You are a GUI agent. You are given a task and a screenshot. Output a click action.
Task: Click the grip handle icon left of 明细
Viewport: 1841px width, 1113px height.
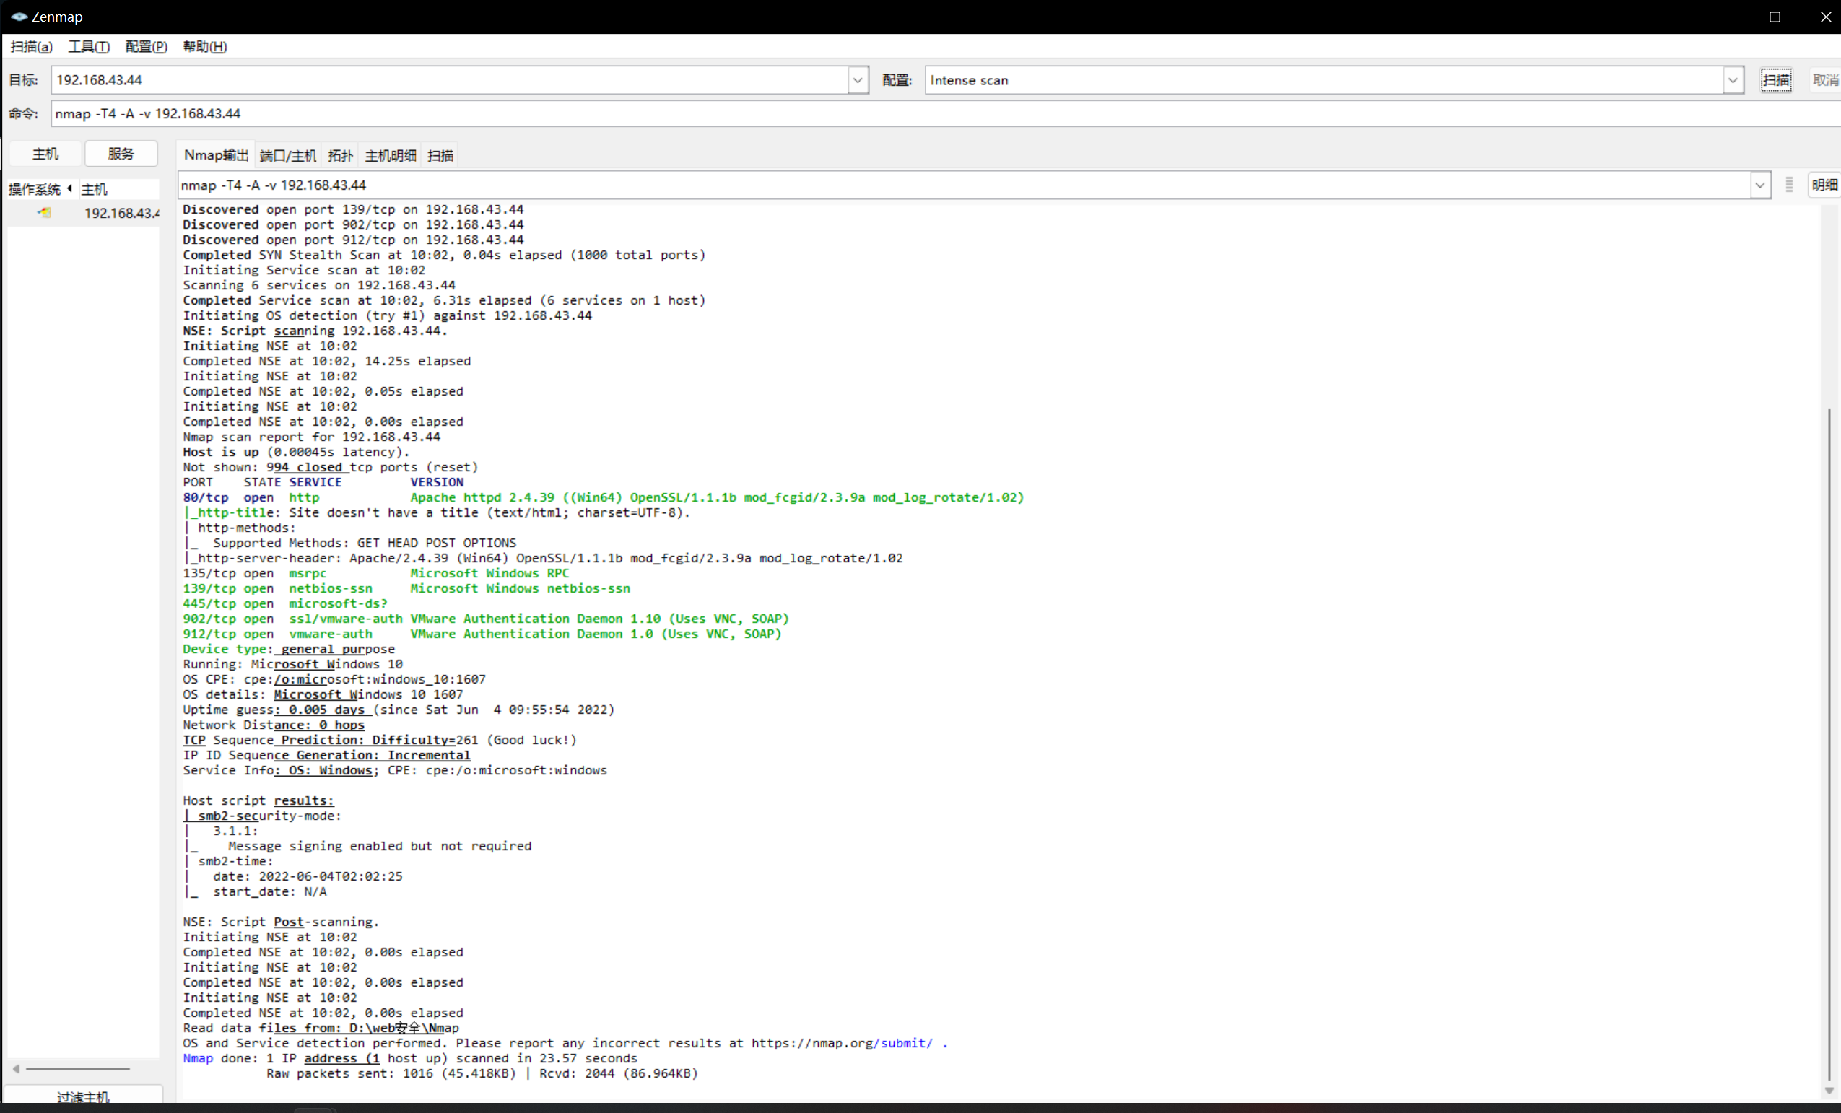point(1789,185)
